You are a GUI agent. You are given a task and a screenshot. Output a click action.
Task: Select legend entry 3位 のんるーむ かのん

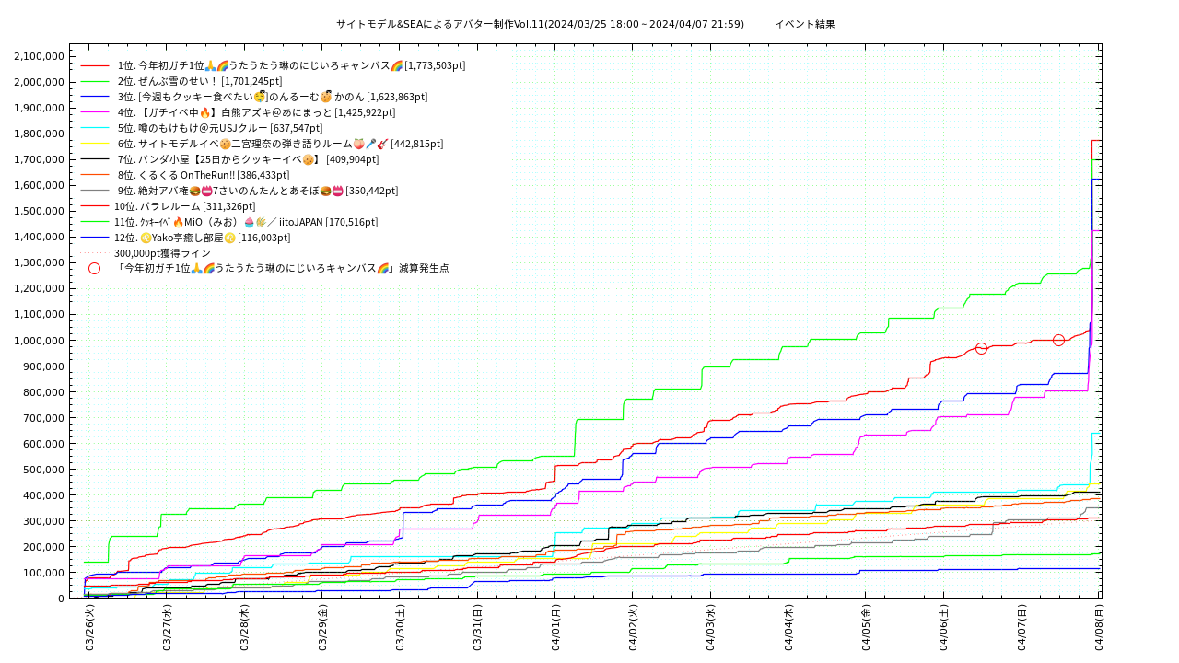click(x=273, y=97)
